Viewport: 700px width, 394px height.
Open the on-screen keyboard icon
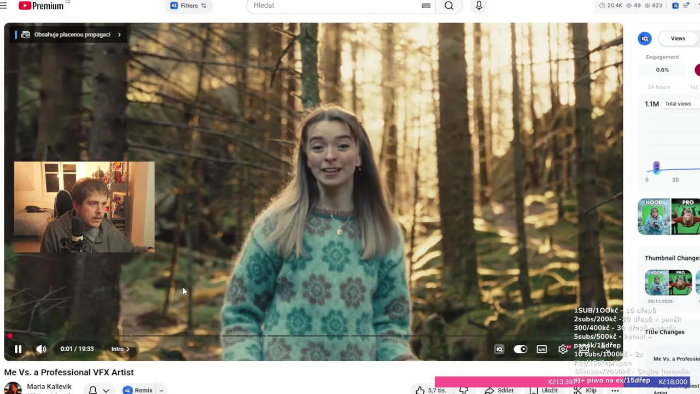pyautogui.click(x=426, y=5)
